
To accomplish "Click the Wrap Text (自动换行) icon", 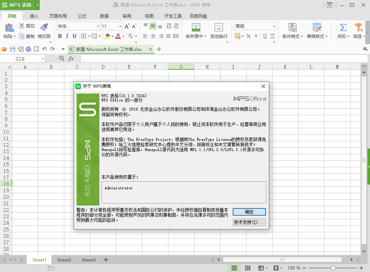I will pos(219,27).
